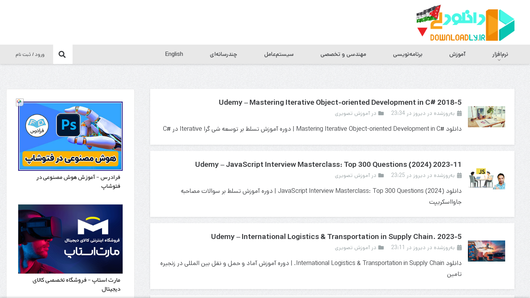Click به‌روزشده در دیروز در 23:34 text

click(423, 113)
